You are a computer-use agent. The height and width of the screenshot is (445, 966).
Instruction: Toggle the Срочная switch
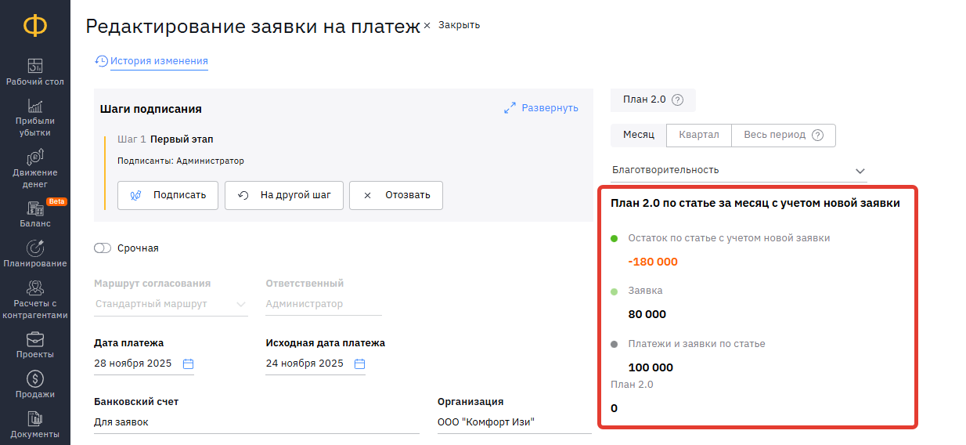click(x=103, y=248)
